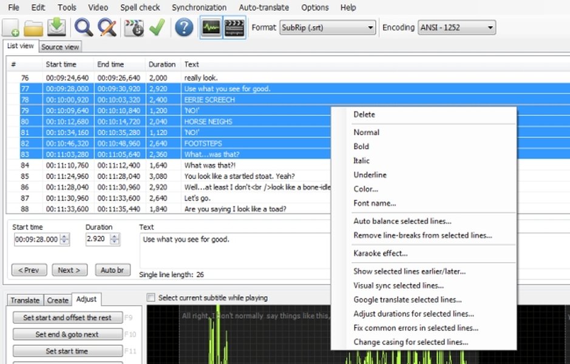Open the Spell check menu
The image size is (570, 364).
[x=140, y=7]
